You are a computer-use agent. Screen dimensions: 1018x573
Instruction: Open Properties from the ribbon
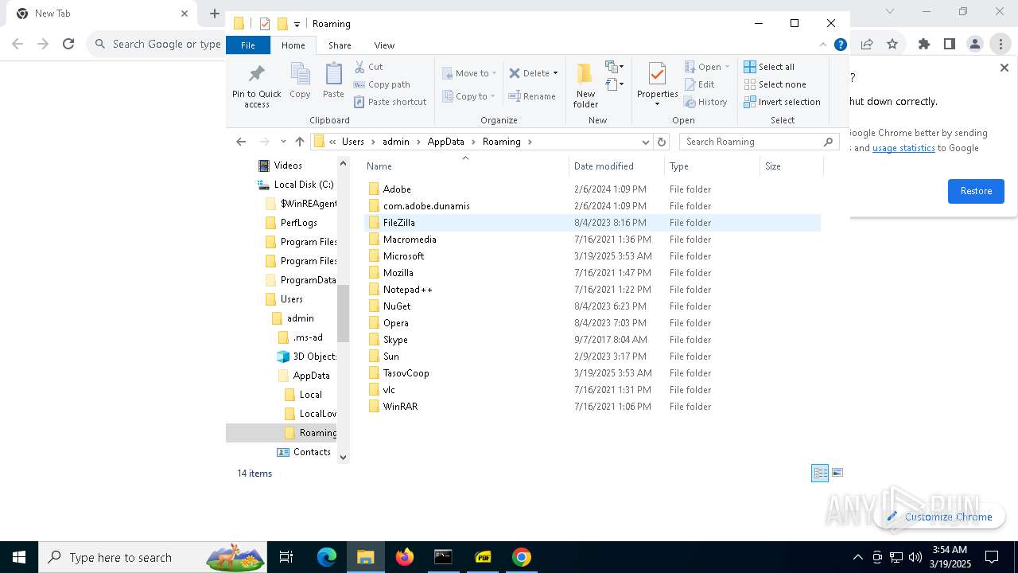tap(657, 85)
